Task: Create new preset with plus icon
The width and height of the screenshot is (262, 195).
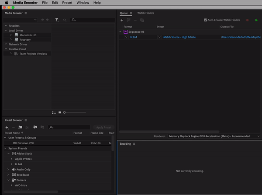Action: click(7, 127)
